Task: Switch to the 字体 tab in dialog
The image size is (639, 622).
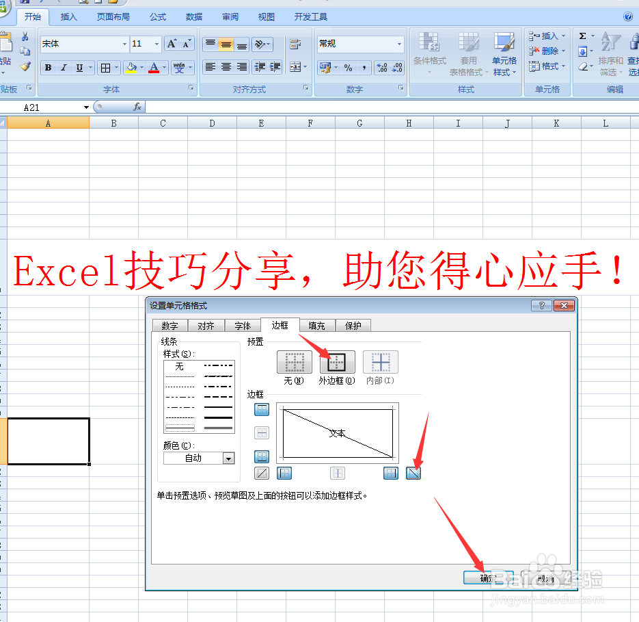Action: tap(243, 326)
